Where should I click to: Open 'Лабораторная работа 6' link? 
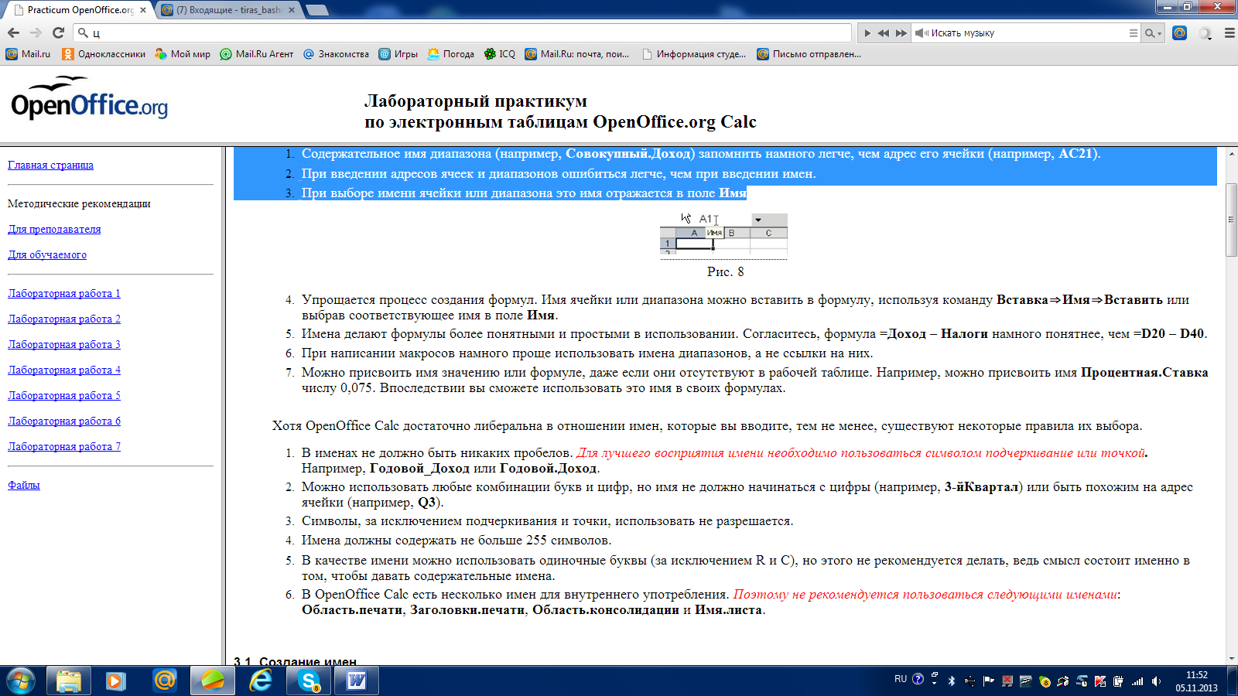click(64, 421)
